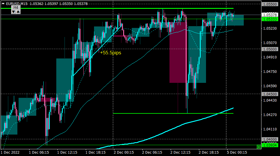
Task: Click the green 1.05333 price label
Action: 270,19
